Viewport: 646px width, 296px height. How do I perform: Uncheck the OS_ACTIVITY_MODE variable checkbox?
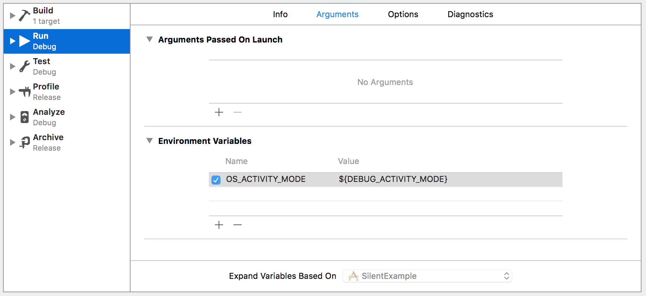(x=216, y=180)
